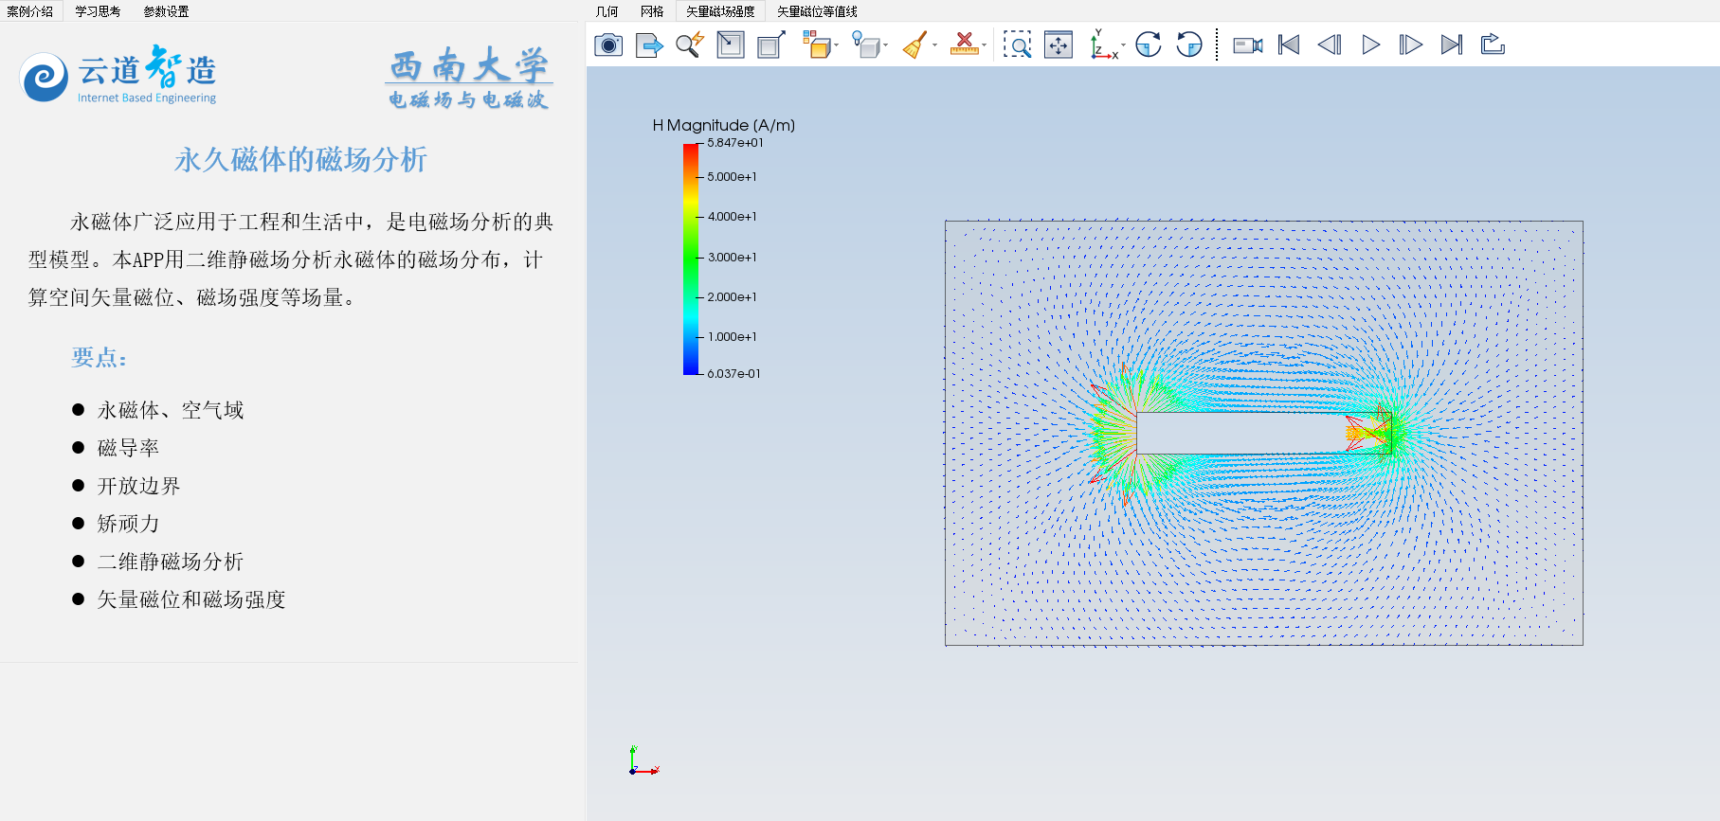The image size is (1720, 821).
Task: Click the loop animation icon
Action: point(1493,45)
